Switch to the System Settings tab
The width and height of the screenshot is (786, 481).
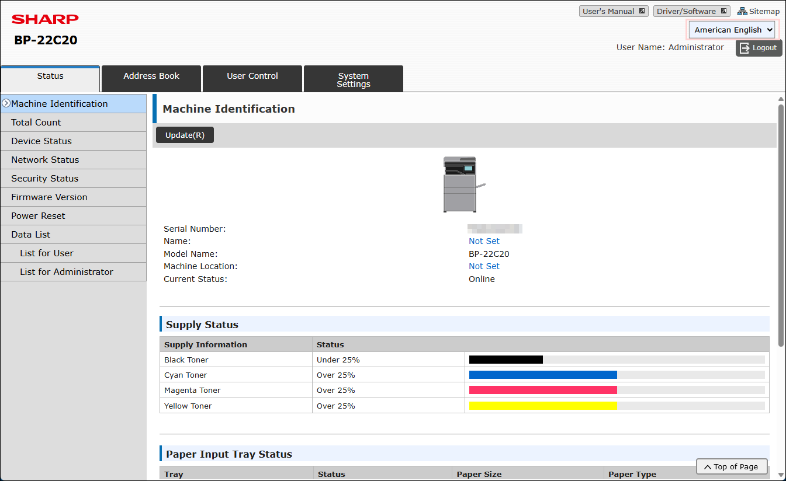pyautogui.click(x=354, y=79)
